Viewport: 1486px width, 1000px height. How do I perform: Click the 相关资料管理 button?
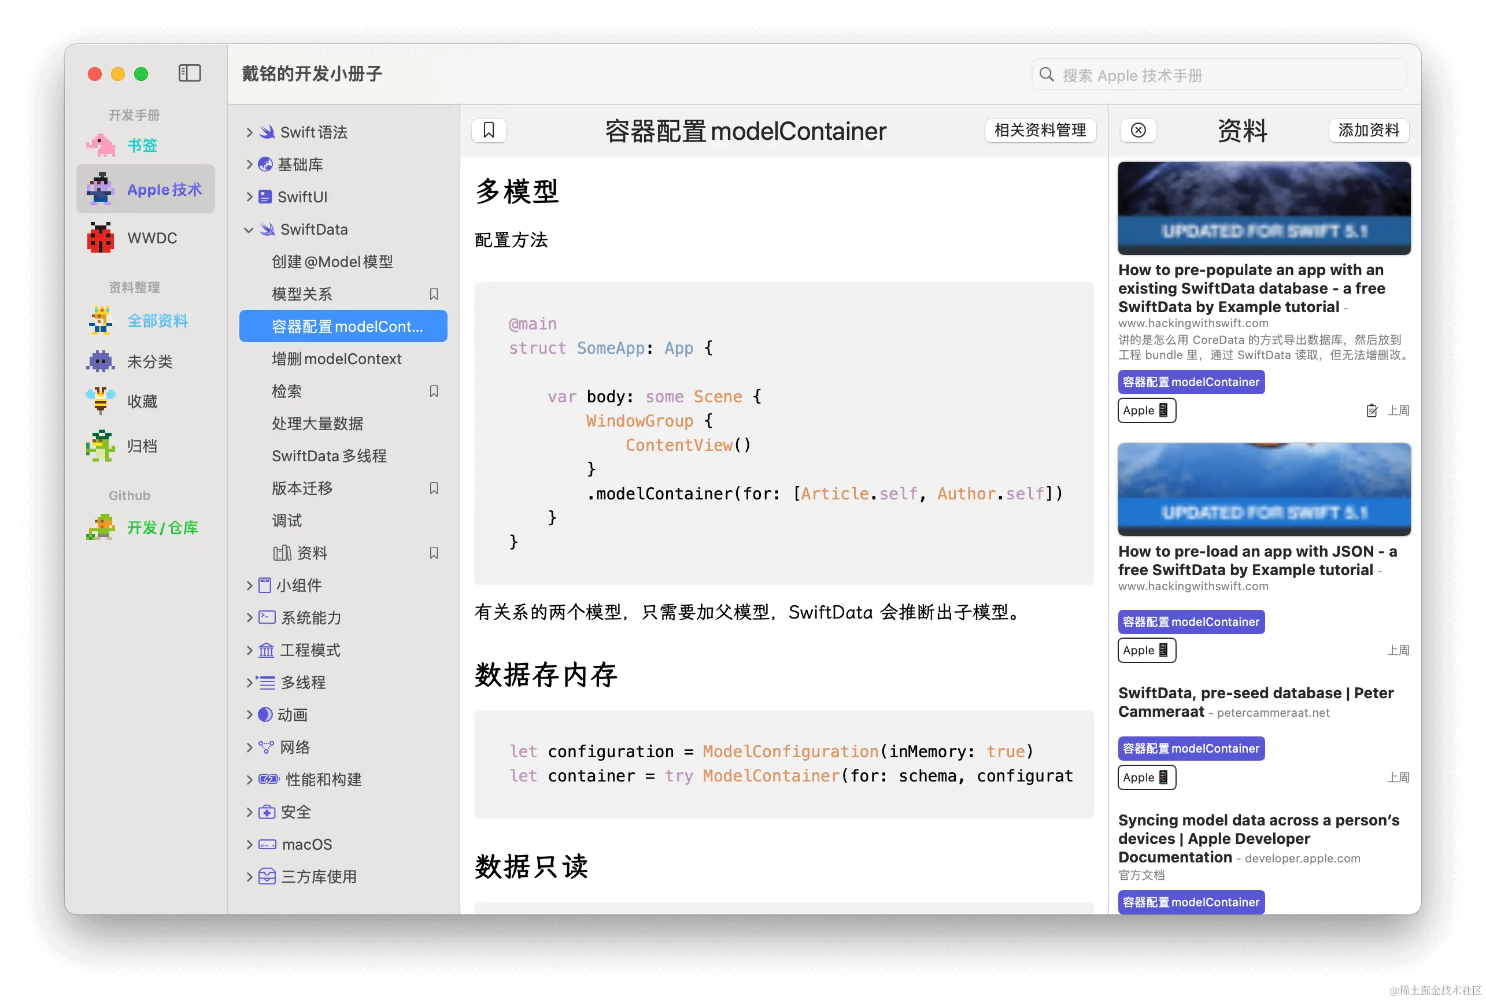(1040, 130)
